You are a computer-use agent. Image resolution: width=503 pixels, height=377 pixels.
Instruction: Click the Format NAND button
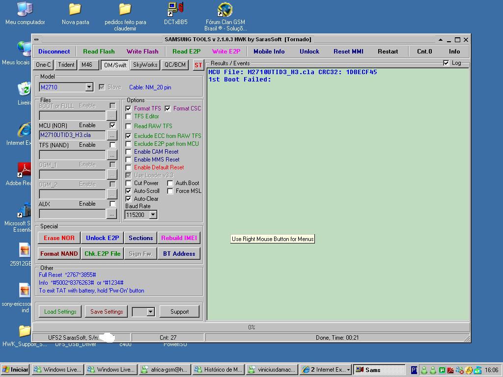[x=59, y=254]
